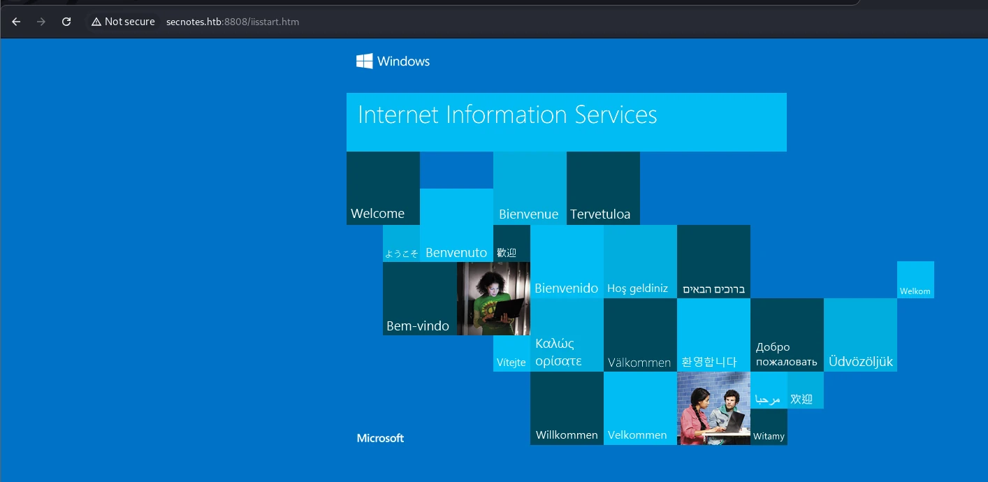Click the Tervetuloa tile
Screen dimensions: 988x482
[603, 188]
